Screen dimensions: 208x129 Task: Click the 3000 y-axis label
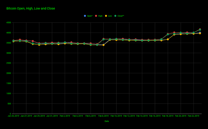[x=9, y=53]
